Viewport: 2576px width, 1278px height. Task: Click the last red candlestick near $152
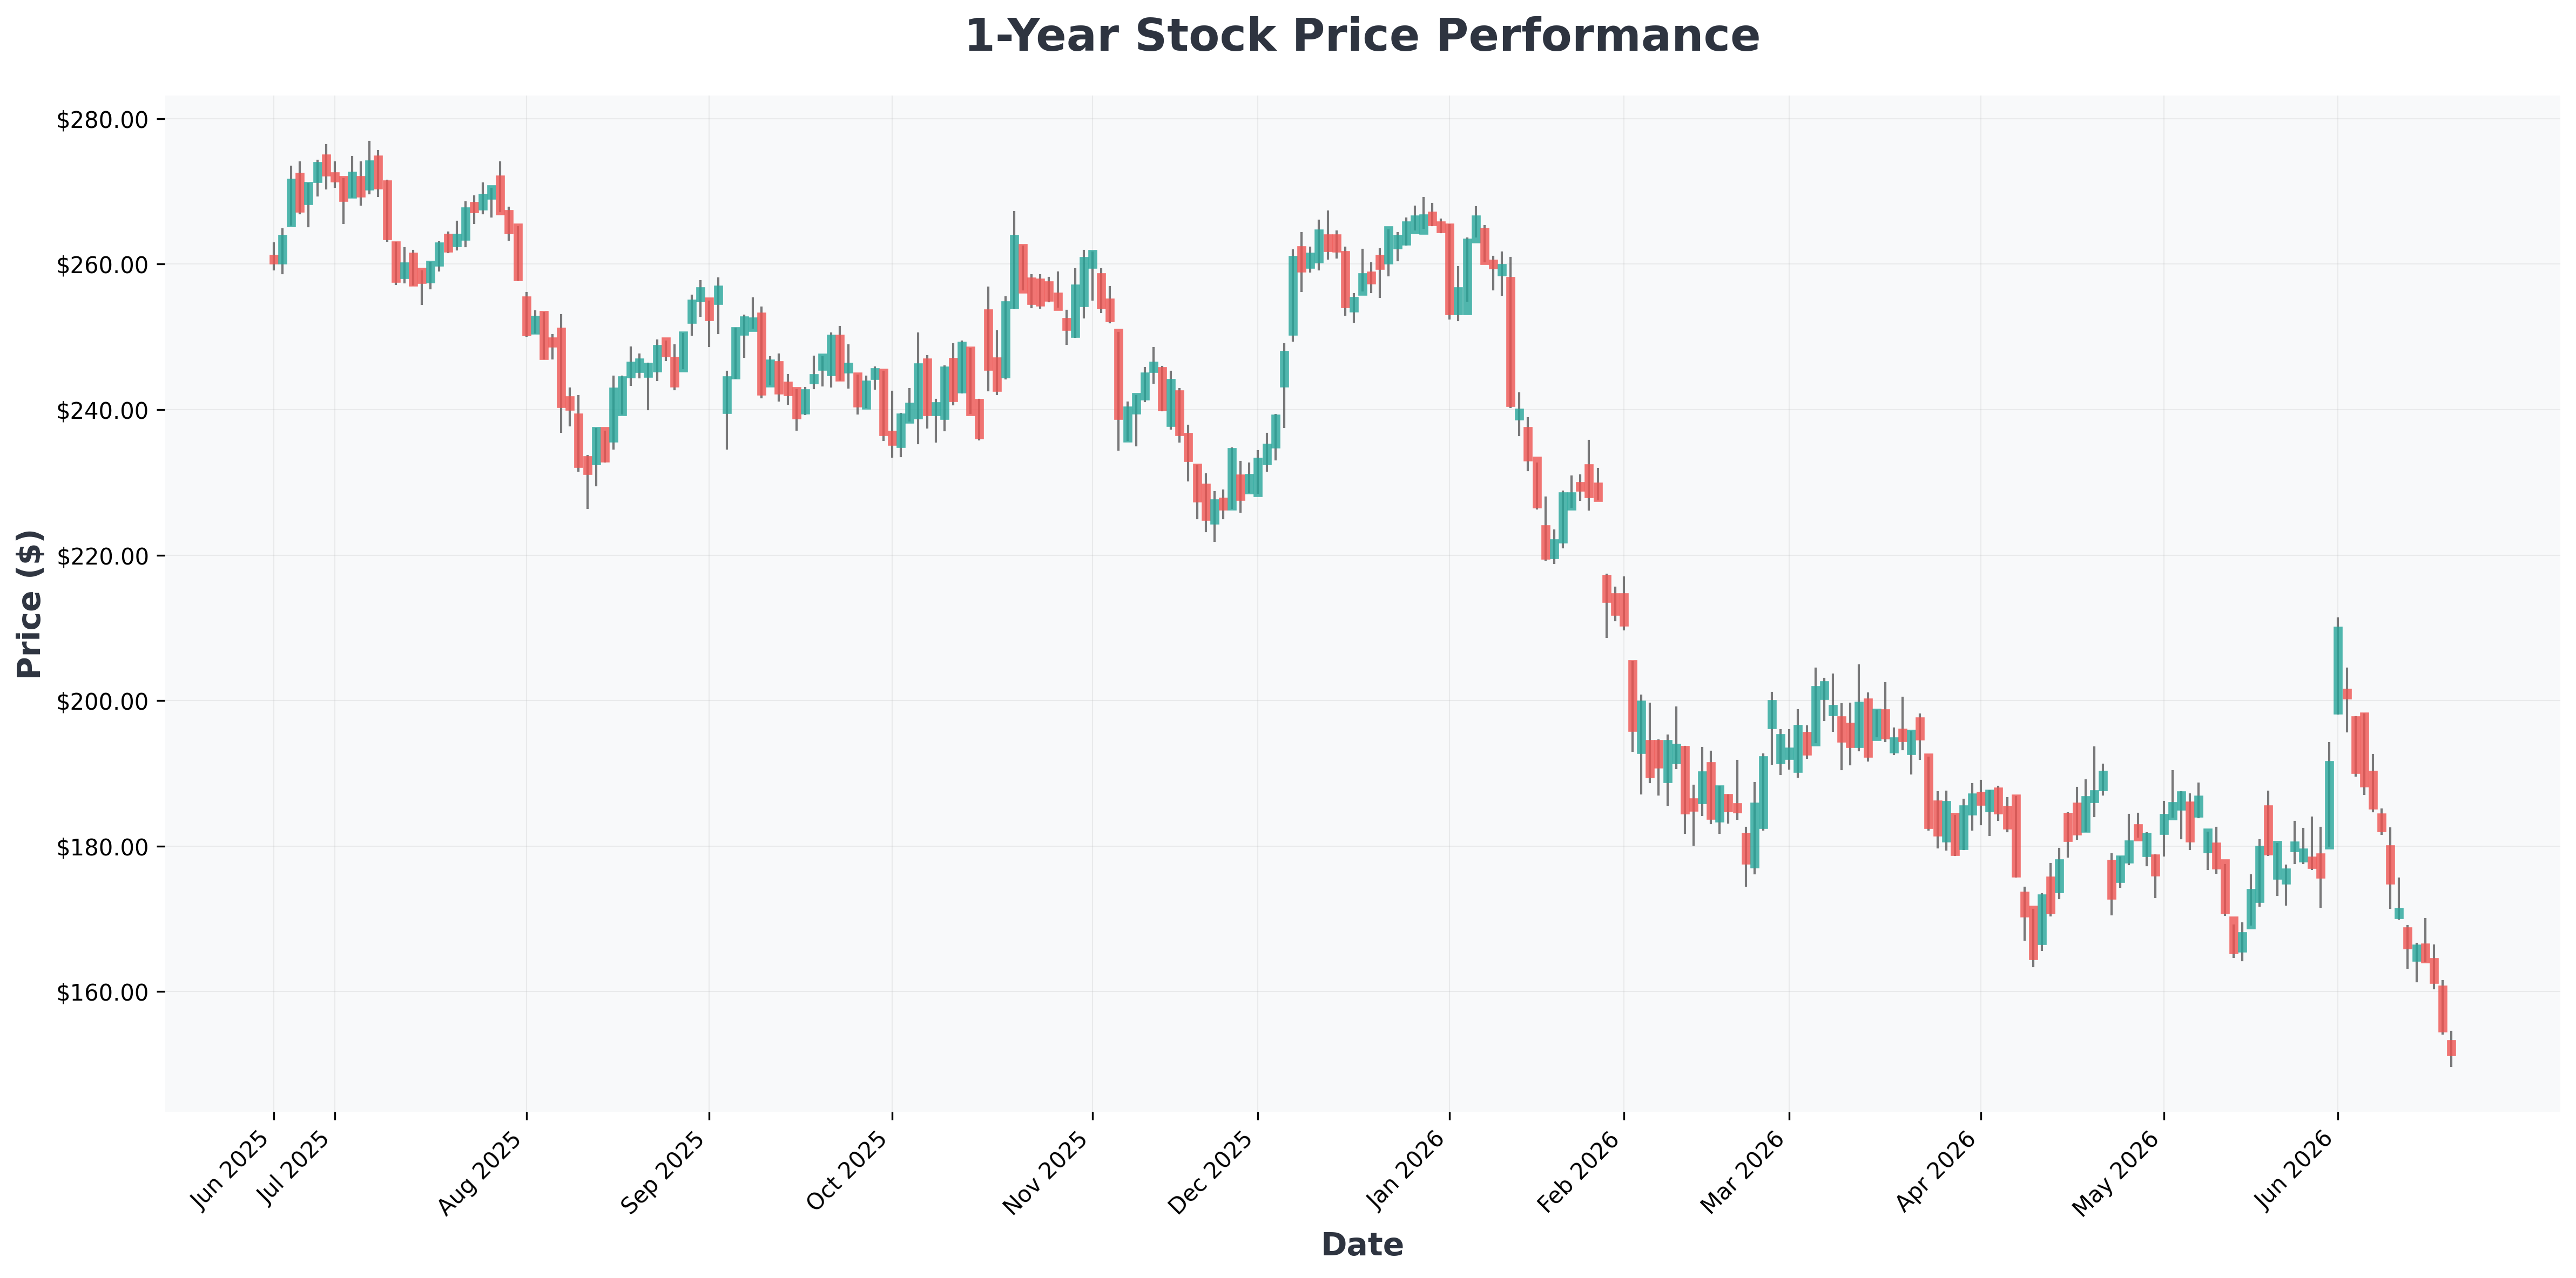tap(2451, 1048)
